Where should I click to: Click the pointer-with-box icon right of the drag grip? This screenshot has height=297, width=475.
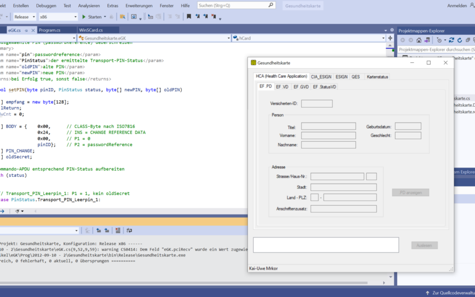(x=151, y=17)
